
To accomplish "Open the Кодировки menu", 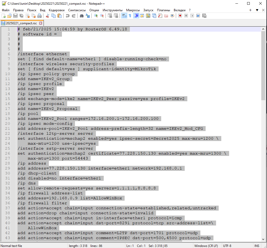I will click(x=57, y=10).
